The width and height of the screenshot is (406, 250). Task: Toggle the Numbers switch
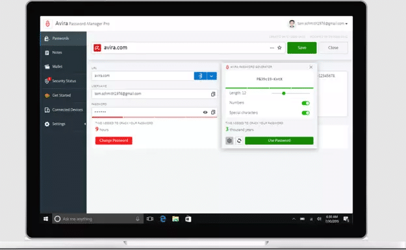[x=305, y=103]
